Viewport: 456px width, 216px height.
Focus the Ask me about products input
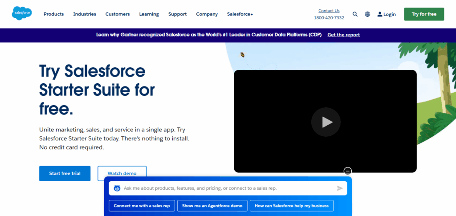228,188
